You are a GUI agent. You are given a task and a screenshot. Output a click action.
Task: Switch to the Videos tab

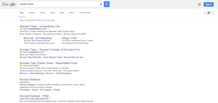click(43, 13)
